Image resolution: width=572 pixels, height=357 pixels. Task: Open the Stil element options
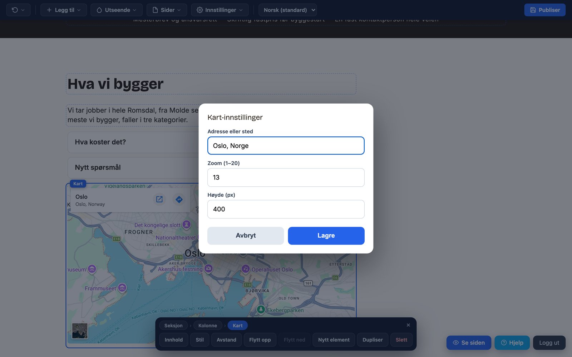coord(200,340)
